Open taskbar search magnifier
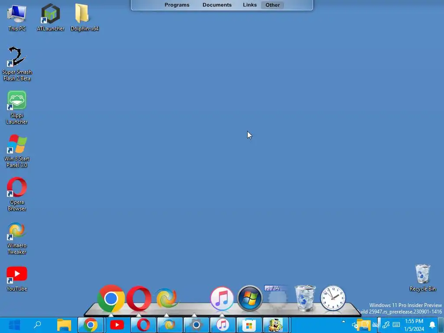 point(37,325)
